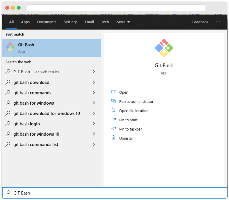The height and width of the screenshot is (200, 229).
Task: Click the Uninstall trash icon
Action: point(113,138)
